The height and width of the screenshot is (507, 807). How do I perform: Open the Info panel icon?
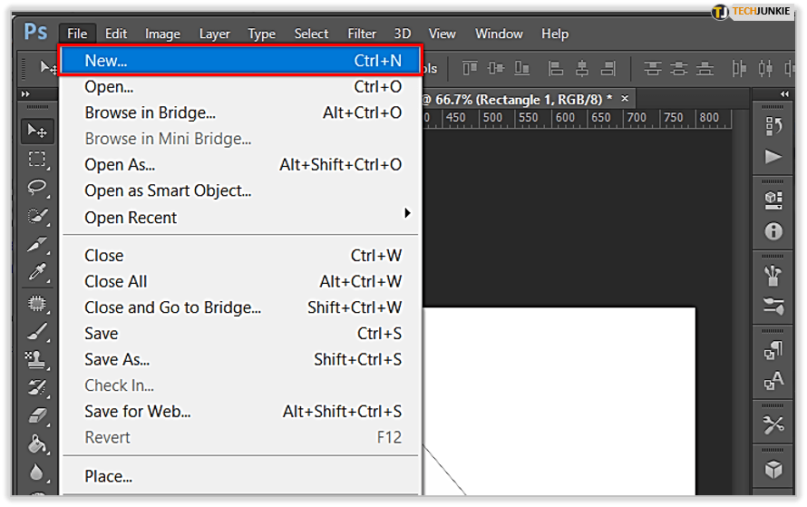tap(773, 231)
